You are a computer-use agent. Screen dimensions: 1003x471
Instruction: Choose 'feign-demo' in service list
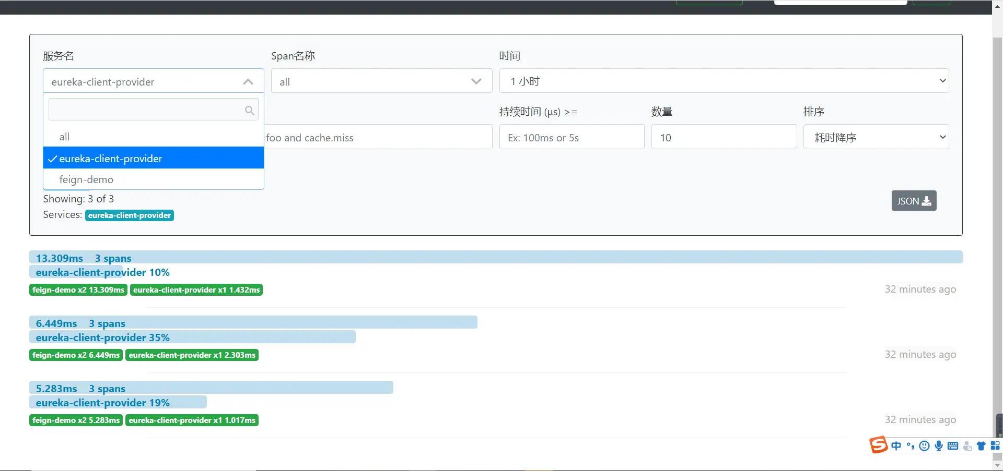click(154, 179)
